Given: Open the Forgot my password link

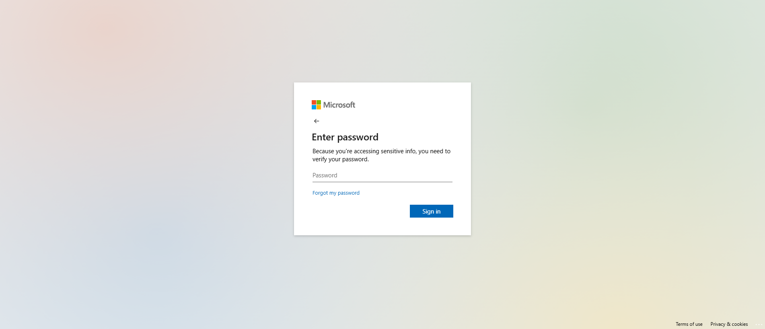Looking at the screenshot, I should pos(336,193).
